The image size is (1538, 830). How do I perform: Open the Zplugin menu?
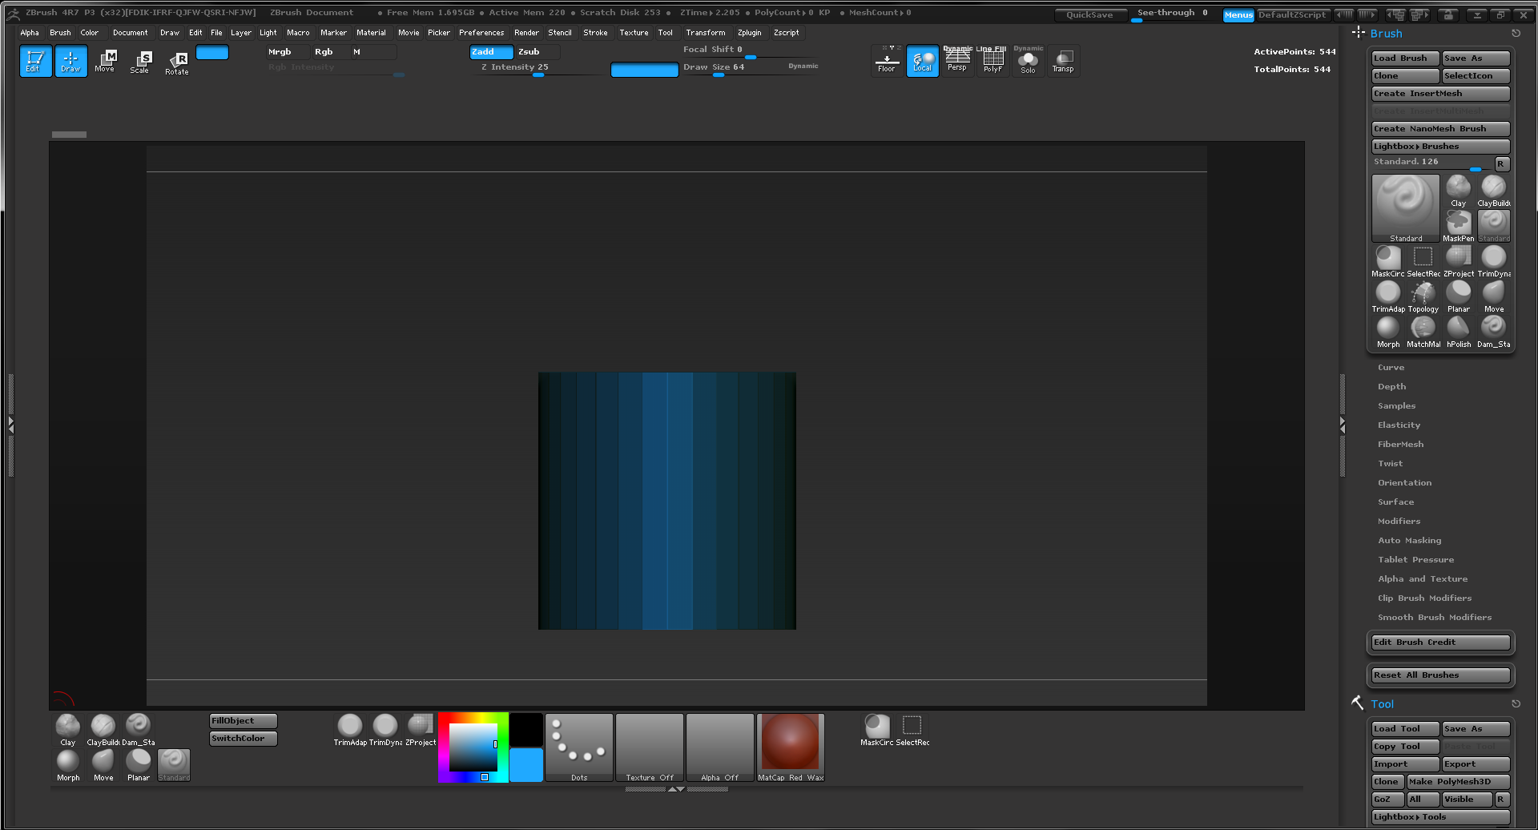tap(749, 33)
